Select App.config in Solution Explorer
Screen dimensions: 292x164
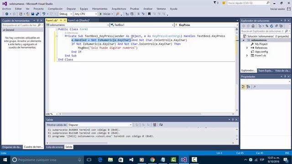261,51
